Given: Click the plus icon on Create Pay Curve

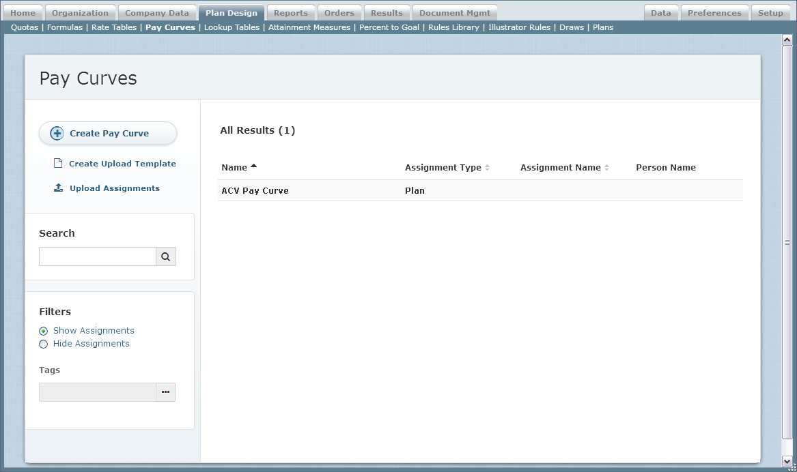Looking at the screenshot, I should [x=57, y=134].
